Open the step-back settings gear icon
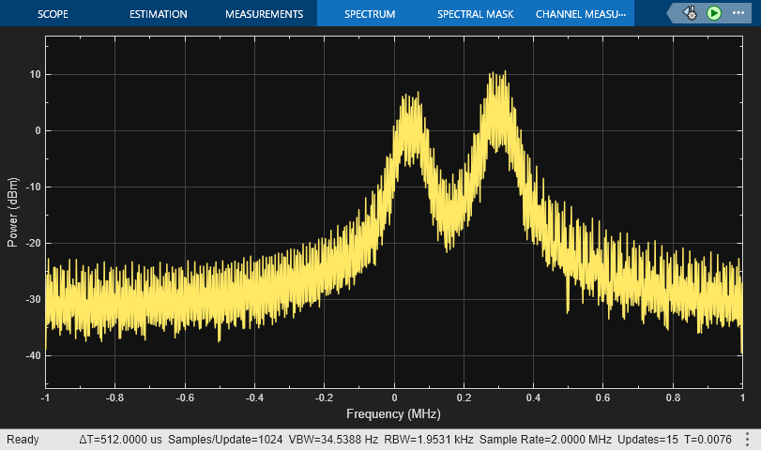Viewport: 761px width, 450px height. tap(690, 13)
